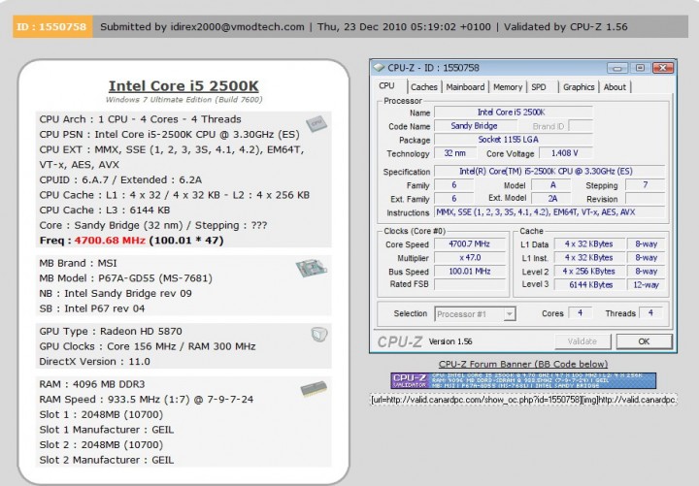699x486 pixels.
Task: Click the Level 2 value 4 x 256 KBytes
Action: click(x=589, y=272)
